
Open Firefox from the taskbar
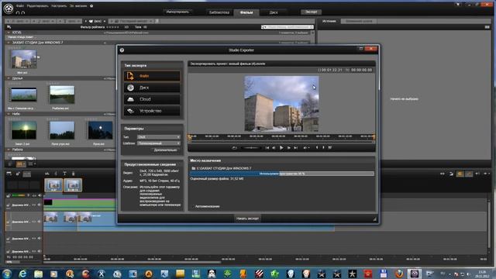coord(399,274)
